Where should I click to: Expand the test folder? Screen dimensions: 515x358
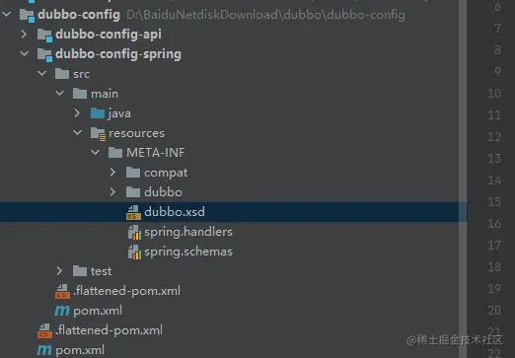point(59,271)
